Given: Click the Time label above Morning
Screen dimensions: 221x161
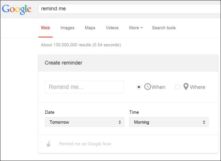Looking at the screenshot, I should pos(134,112).
